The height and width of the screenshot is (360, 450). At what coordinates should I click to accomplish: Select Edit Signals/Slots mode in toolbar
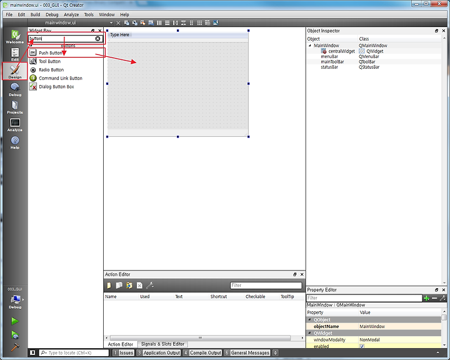pyautogui.click(x=134, y=22)
